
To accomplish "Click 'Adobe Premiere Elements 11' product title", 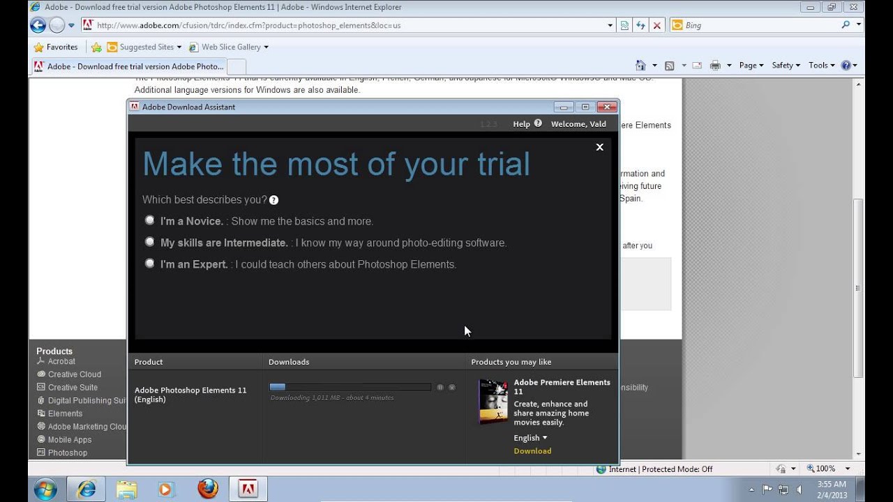I will pos(562,387).
